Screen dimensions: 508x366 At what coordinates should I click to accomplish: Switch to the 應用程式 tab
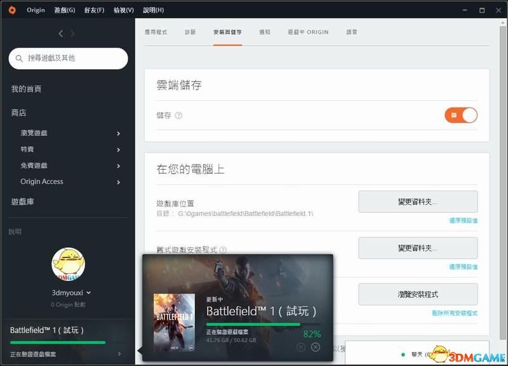point(156,32)
